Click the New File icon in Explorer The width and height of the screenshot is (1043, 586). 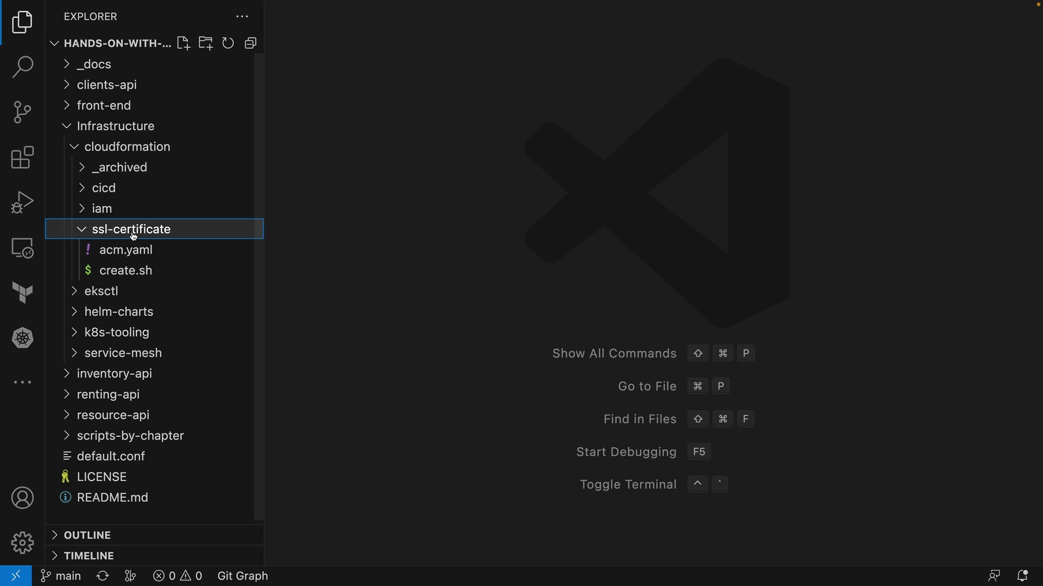click(183, 43)
